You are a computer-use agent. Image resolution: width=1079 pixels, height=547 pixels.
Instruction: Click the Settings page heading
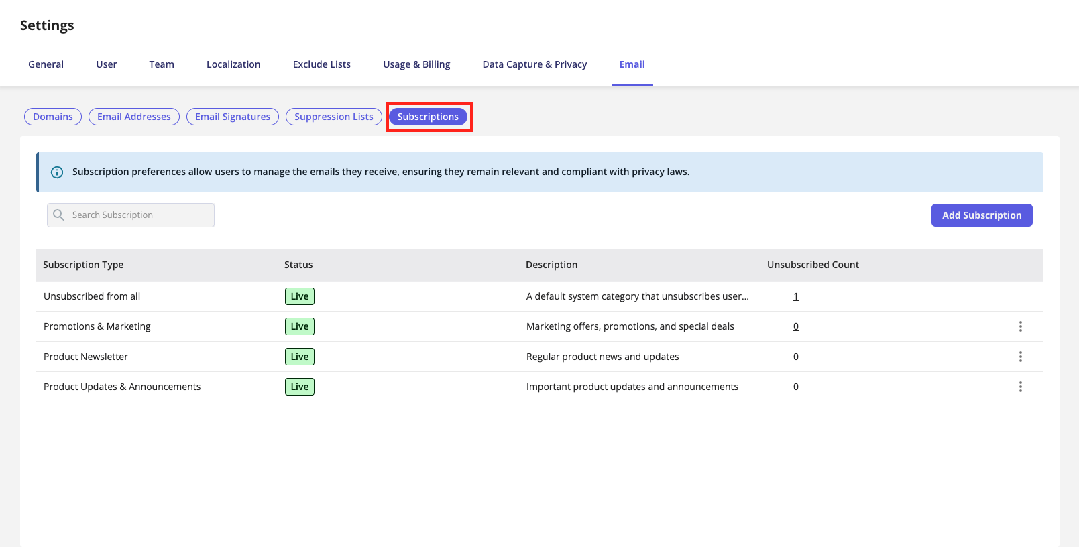point(47,25)
